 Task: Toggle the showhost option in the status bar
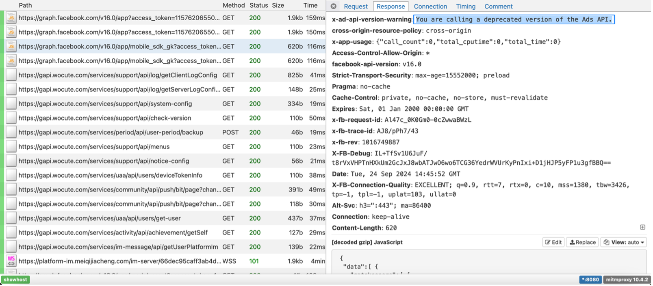[16, 280]
